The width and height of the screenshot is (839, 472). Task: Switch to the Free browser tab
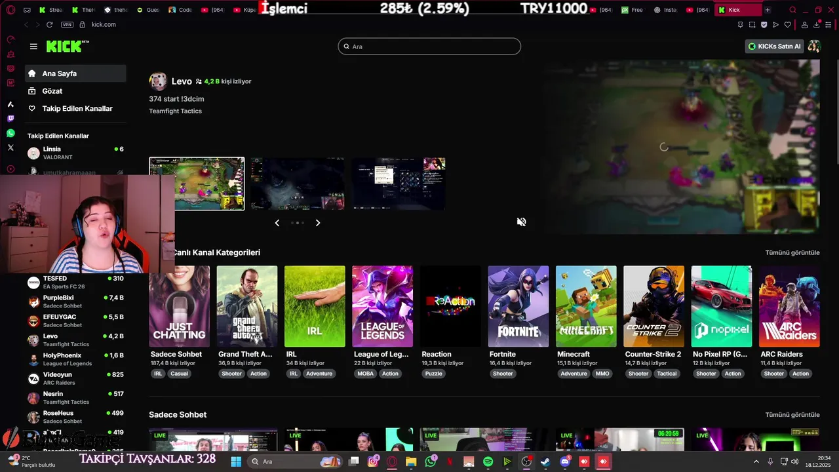pos(633,10)
